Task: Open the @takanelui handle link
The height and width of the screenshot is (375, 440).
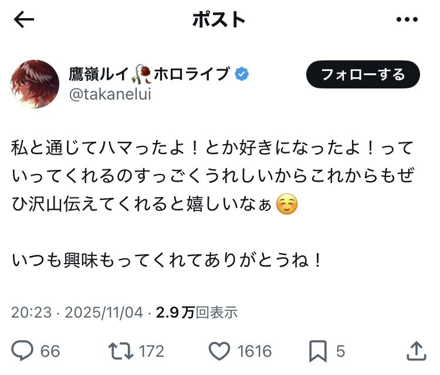Action: (110, 94)
